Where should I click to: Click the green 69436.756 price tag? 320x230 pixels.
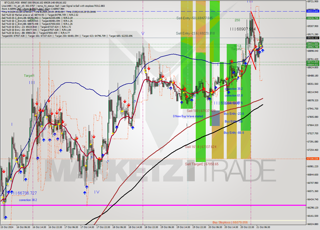[x=313, y=18]
